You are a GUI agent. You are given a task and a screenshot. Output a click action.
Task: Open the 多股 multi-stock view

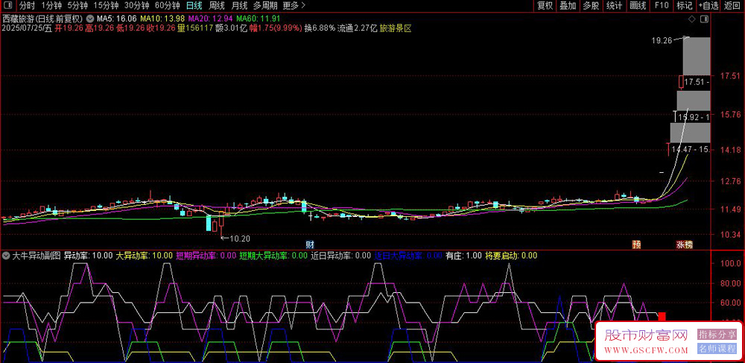click(x=591, y=6)
